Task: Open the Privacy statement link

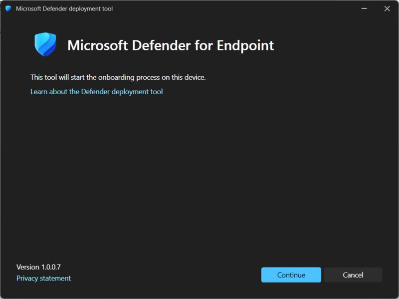Action: 43,278
